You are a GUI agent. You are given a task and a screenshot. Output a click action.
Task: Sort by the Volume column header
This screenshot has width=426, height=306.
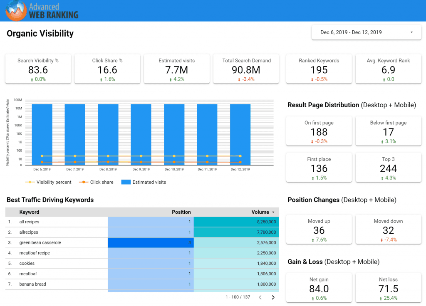point(263,212)
